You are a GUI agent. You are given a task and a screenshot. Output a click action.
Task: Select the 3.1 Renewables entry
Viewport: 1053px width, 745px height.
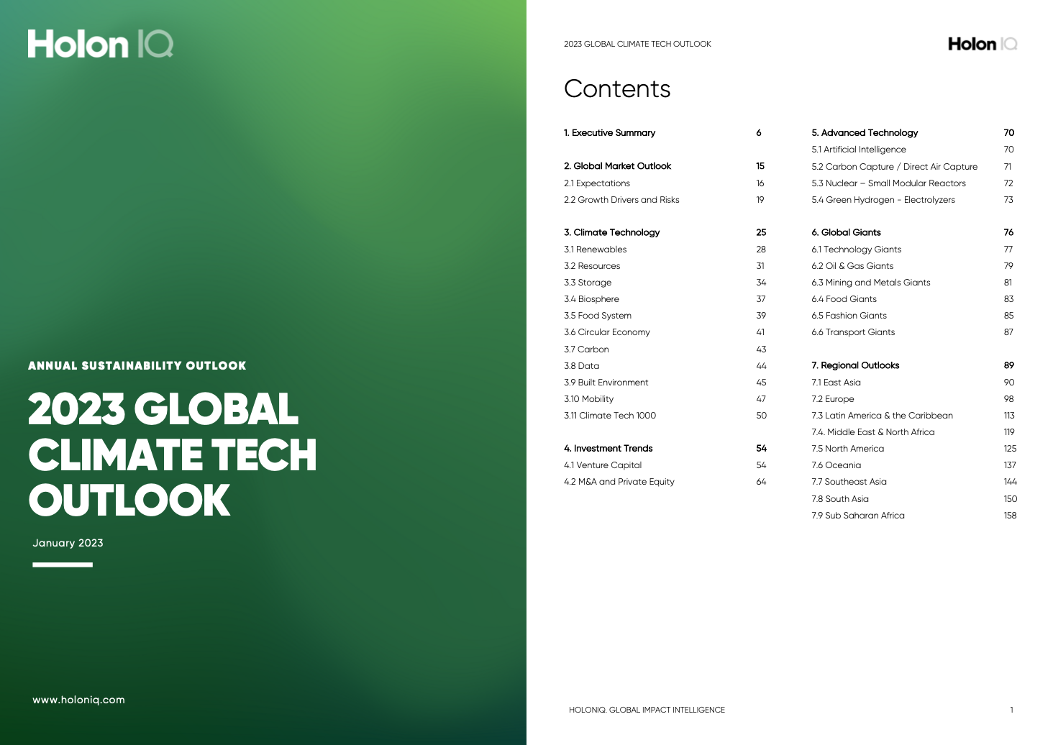pyautogui.click(x=596, y=249)
